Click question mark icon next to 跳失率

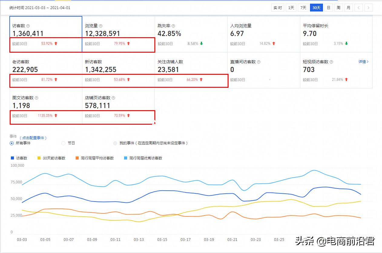coord(173,26)
